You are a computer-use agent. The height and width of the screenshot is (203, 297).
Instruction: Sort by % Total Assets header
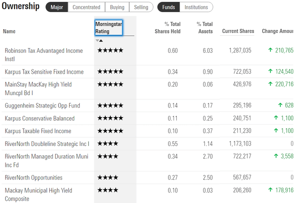point(205,28)
